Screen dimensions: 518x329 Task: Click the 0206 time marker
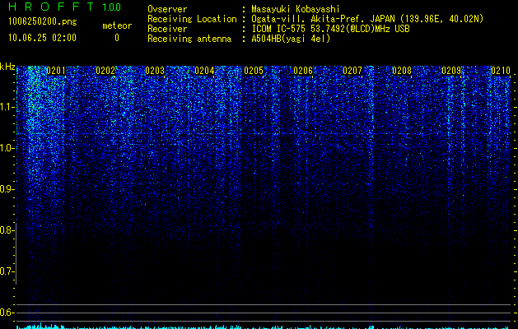303,71
